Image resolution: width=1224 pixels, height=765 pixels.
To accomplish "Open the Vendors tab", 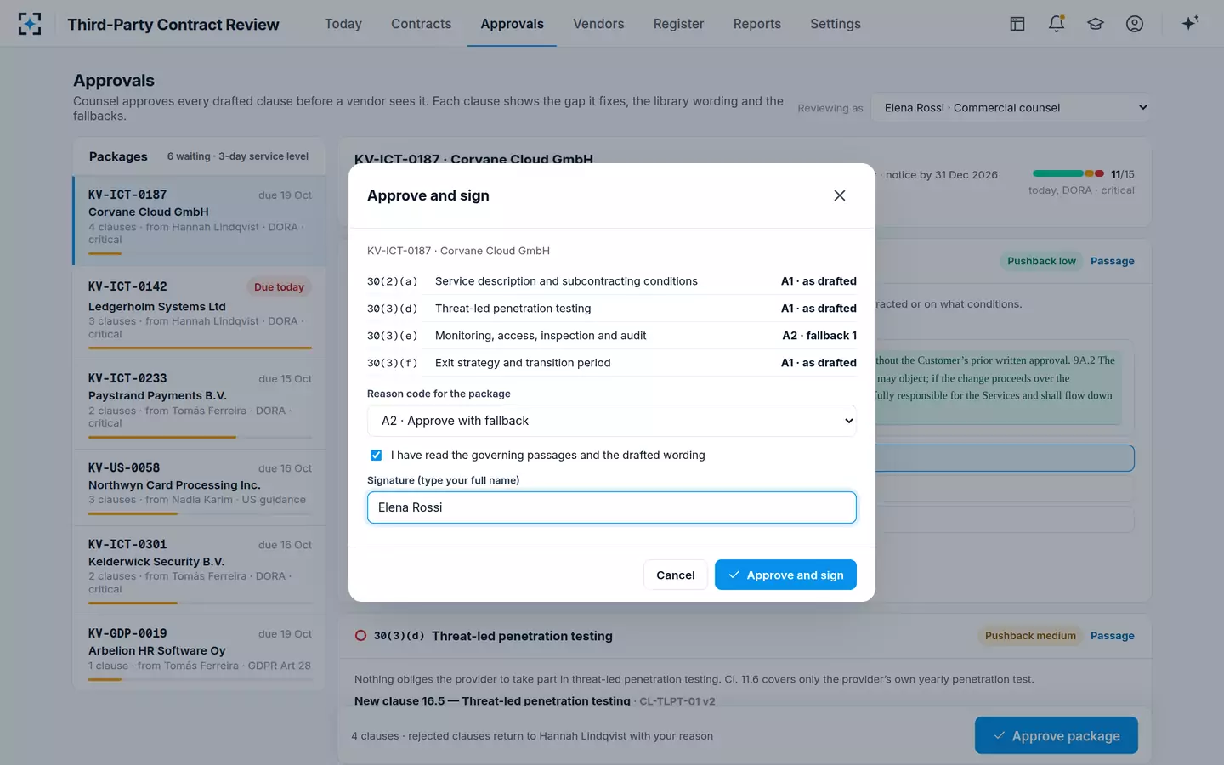I will point(598,24).
